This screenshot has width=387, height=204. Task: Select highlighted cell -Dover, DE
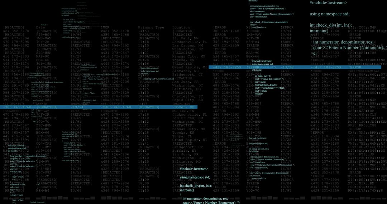[183, 107]
